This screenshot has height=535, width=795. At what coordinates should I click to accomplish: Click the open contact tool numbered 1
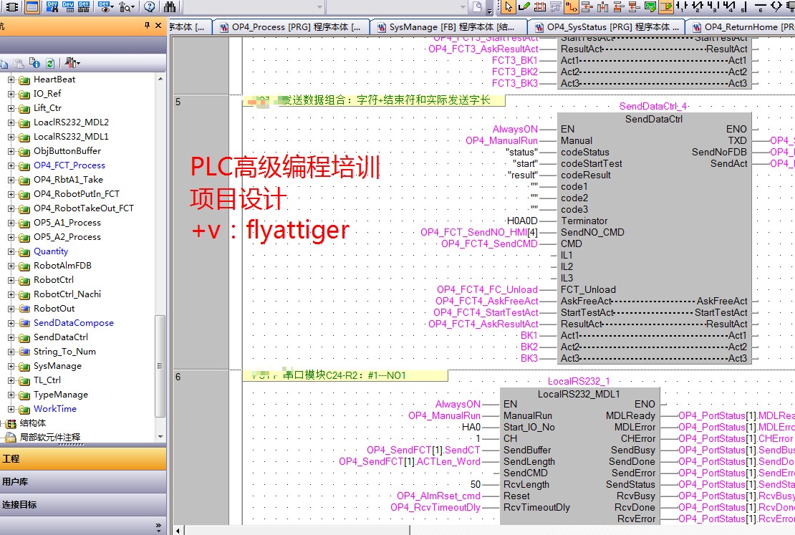tap(682, 6)
